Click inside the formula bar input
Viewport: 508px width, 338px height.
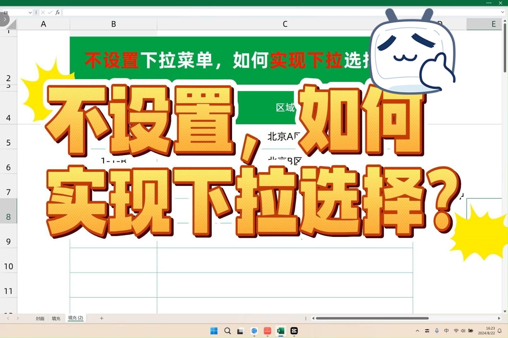coord(281,13)
